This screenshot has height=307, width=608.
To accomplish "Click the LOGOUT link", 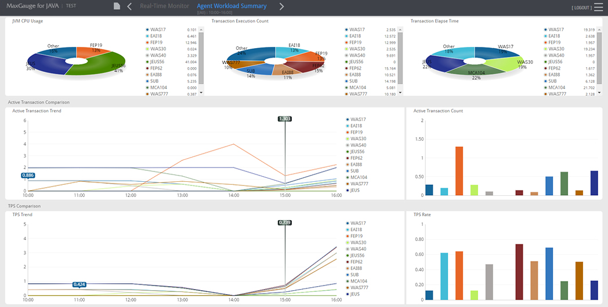I will click(582, 8).
